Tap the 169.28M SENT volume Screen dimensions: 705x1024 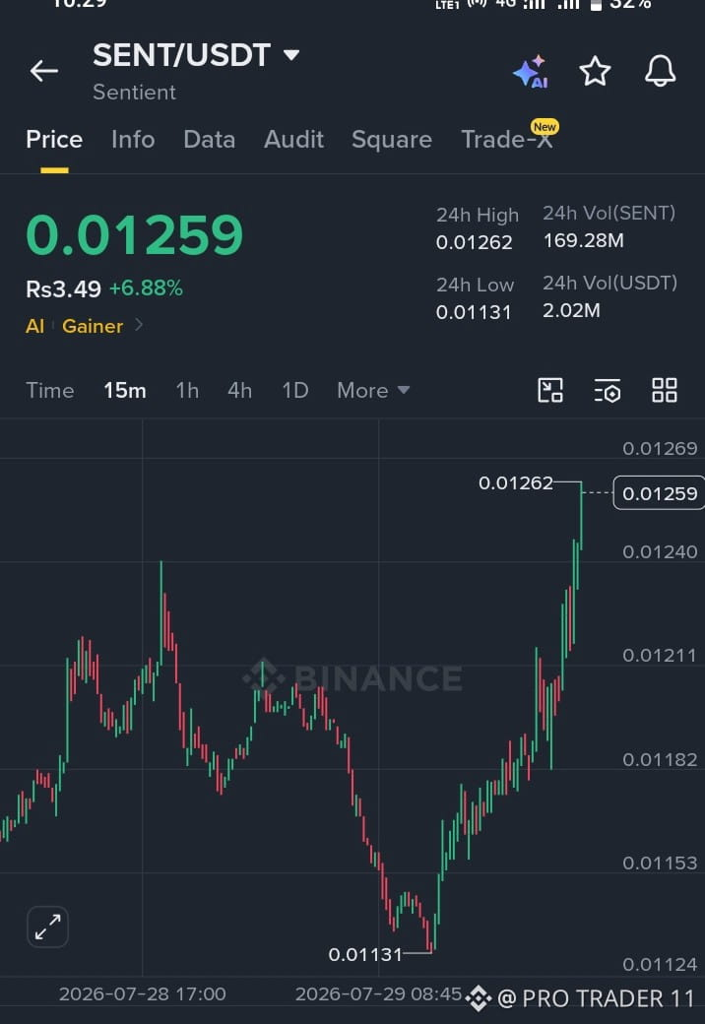[584, 240]
